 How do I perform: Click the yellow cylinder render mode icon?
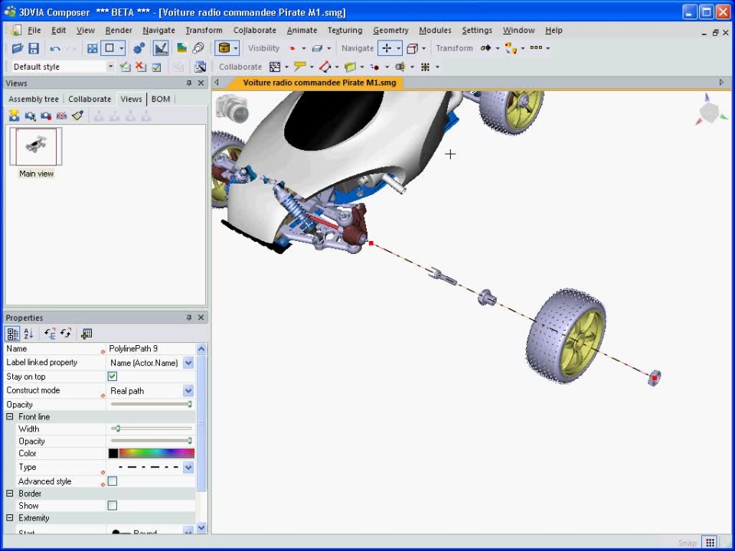[x=224, y=47]
